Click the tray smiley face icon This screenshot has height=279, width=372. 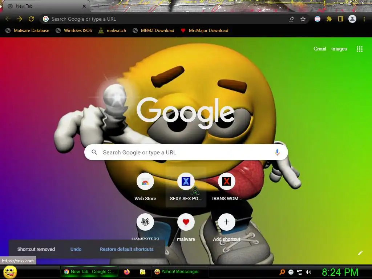pyautogui.click(x=291, y=272)
